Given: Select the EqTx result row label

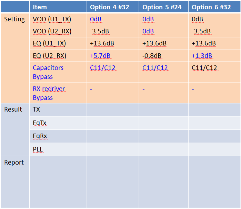Looking at the screenshot, I should point(40,123).
